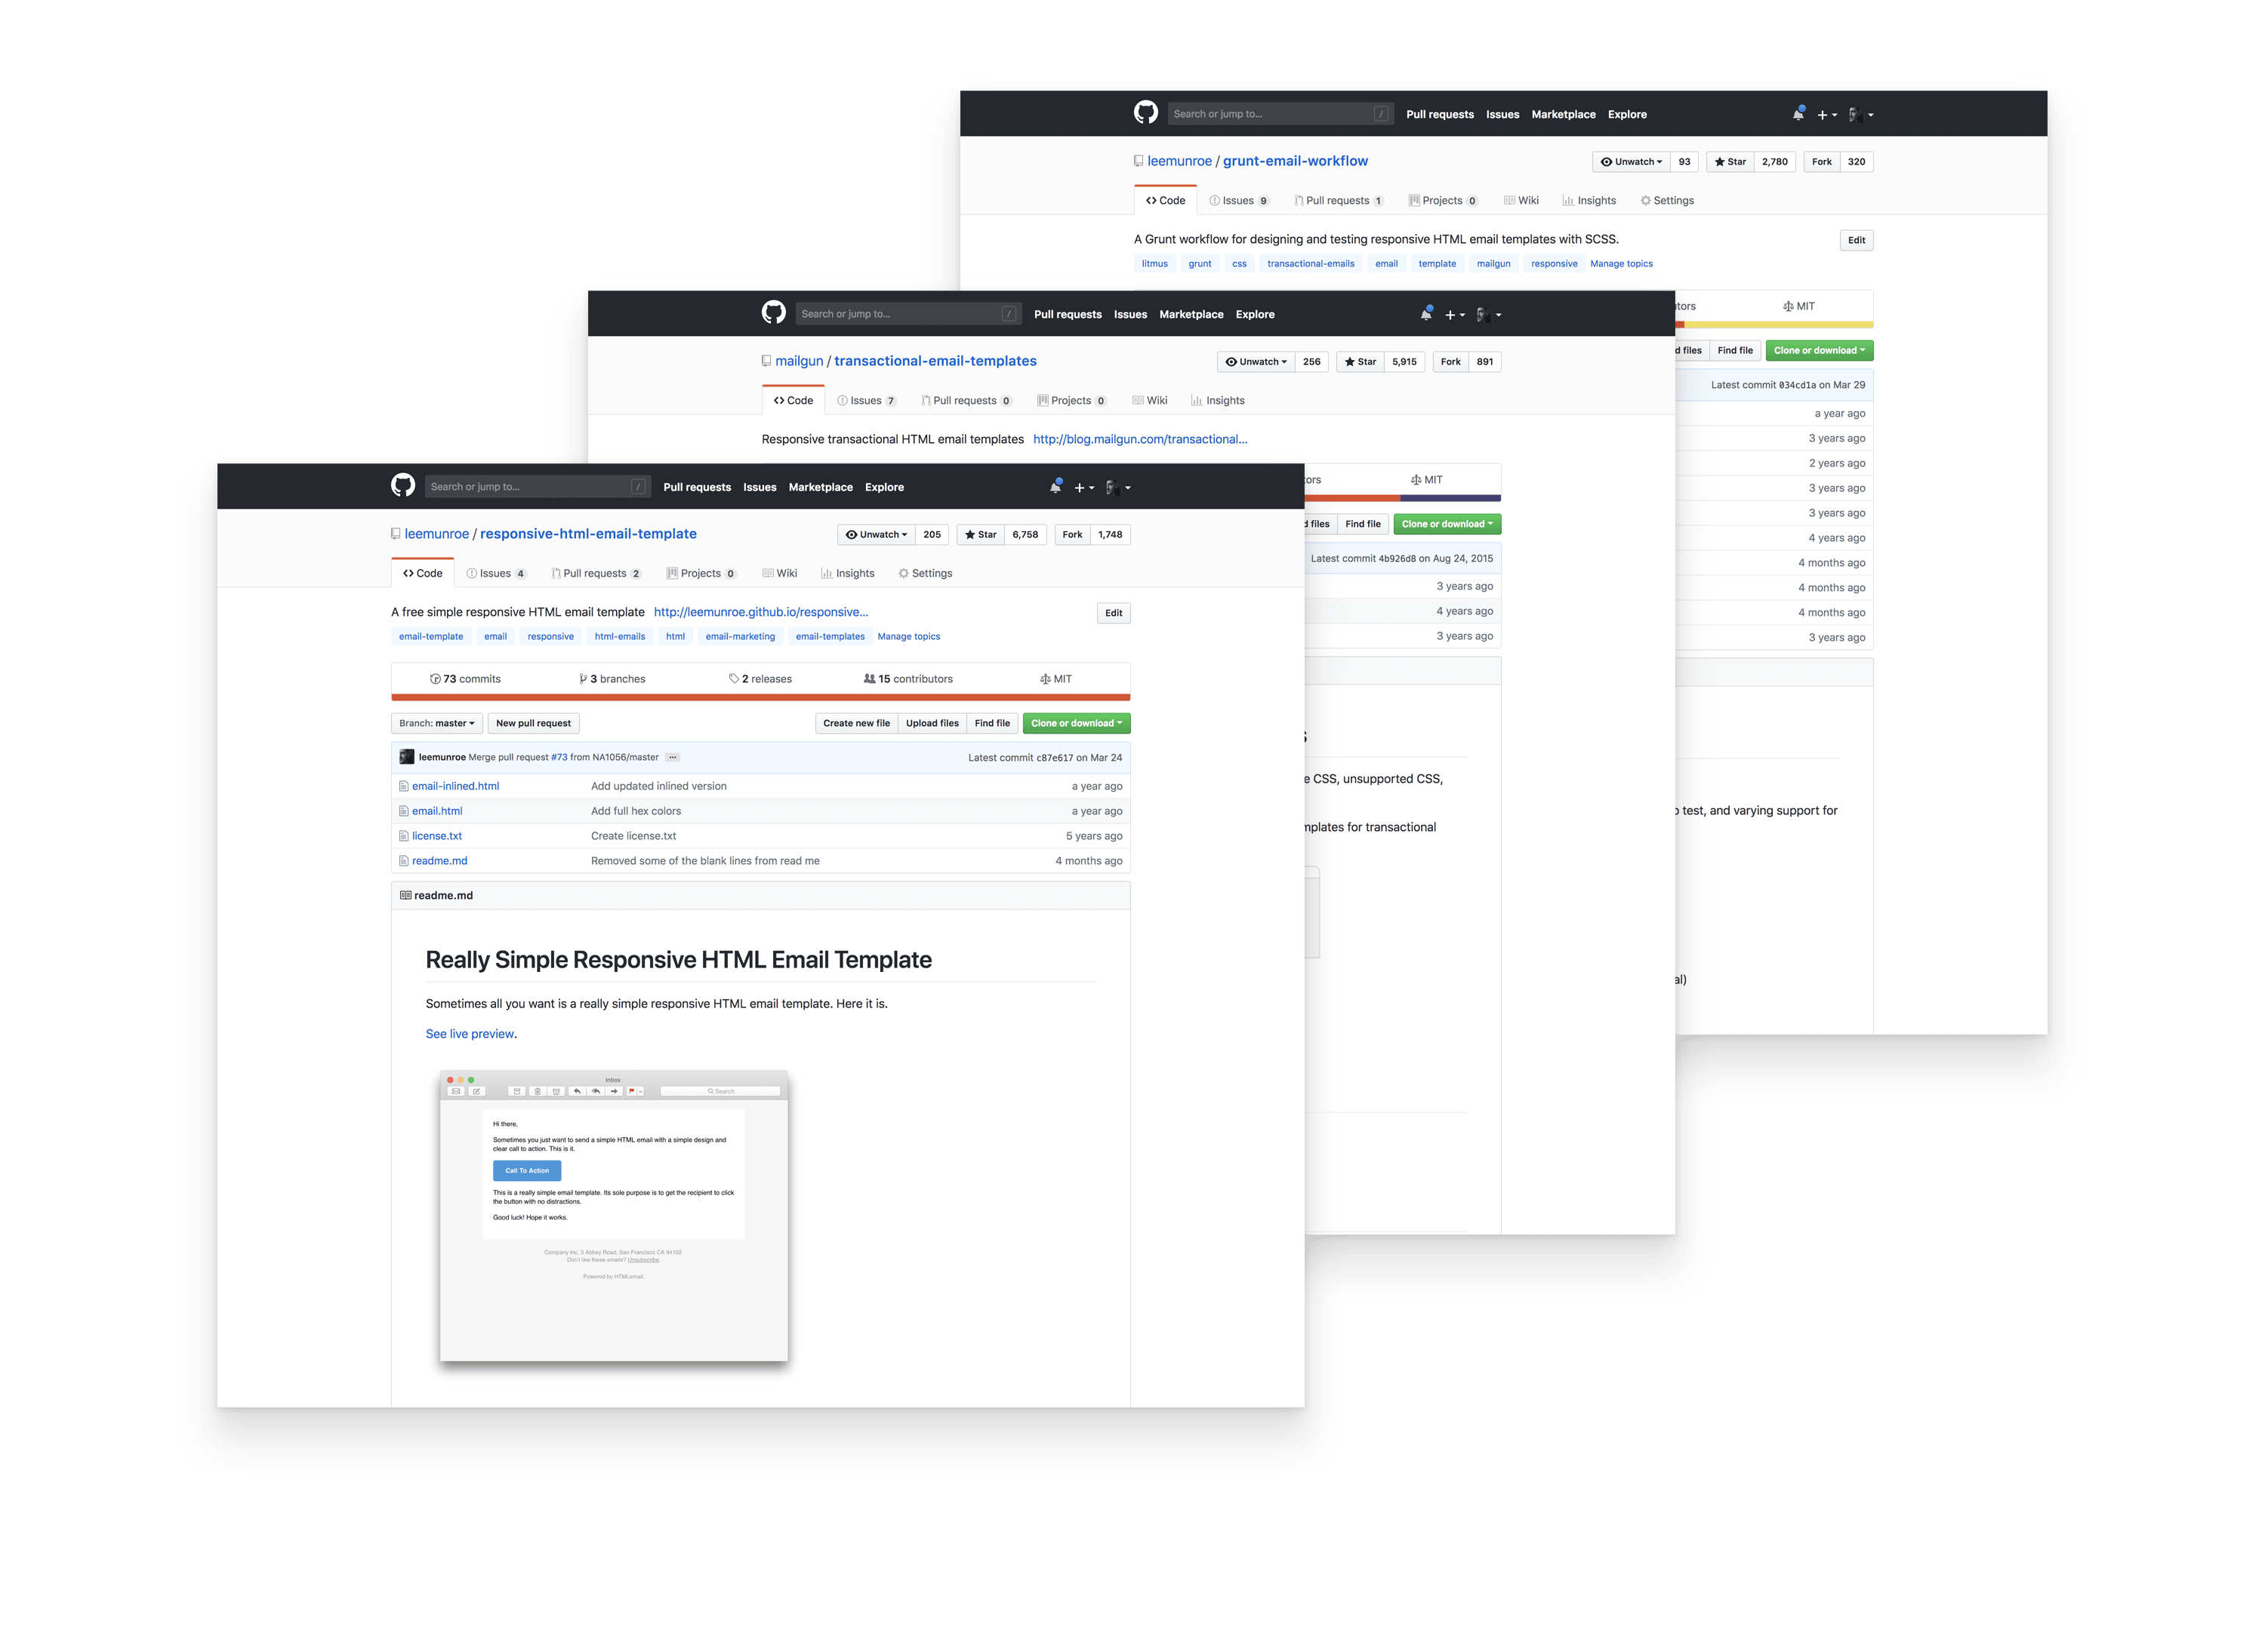This screenshot has height=1652, width=2265.
Task: Click GitHub logo in front window
Action: (403, 486)
